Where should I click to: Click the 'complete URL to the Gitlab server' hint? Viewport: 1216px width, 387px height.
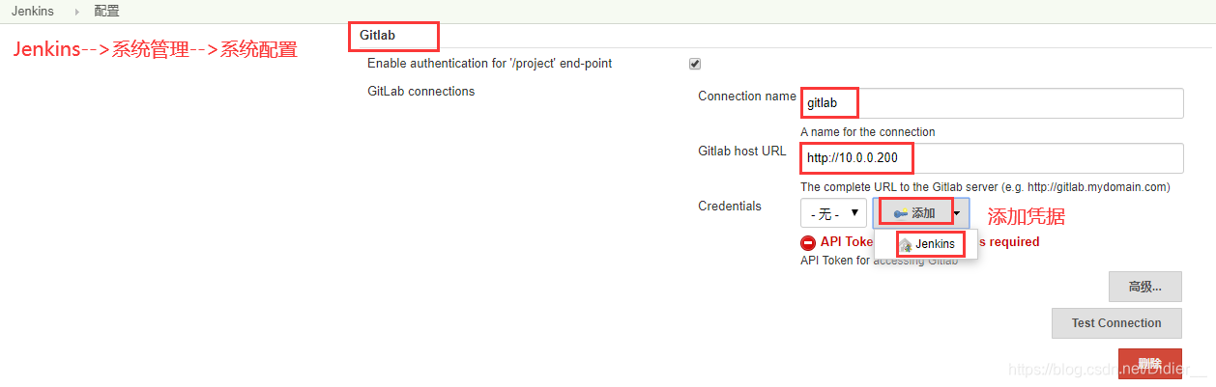coord(985,187)
